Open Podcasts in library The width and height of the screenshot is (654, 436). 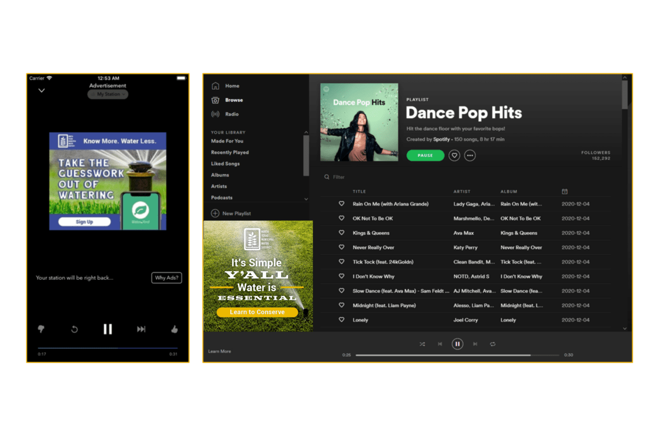tap(222, 198)
